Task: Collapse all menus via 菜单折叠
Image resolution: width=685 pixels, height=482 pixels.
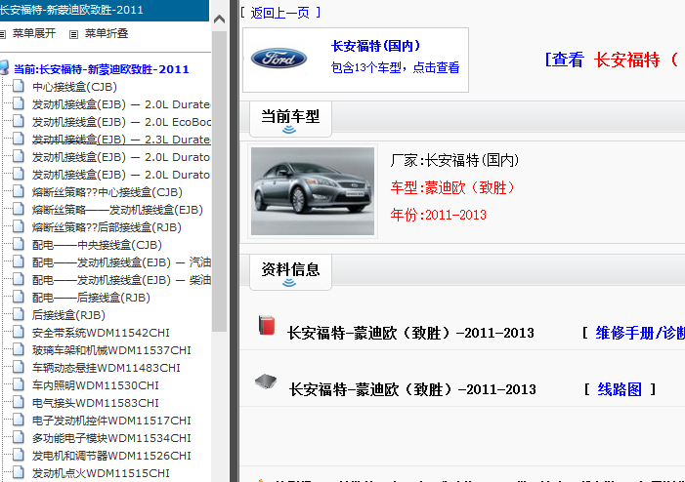Action: click(107, 33)
